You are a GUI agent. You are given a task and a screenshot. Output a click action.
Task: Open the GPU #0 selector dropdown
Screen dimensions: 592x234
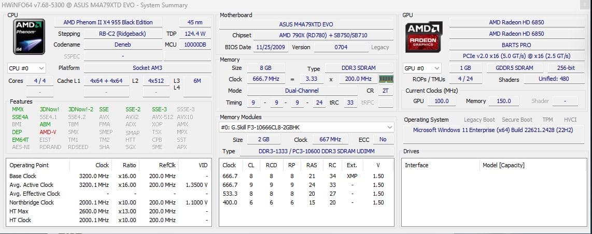pos(422,68)
